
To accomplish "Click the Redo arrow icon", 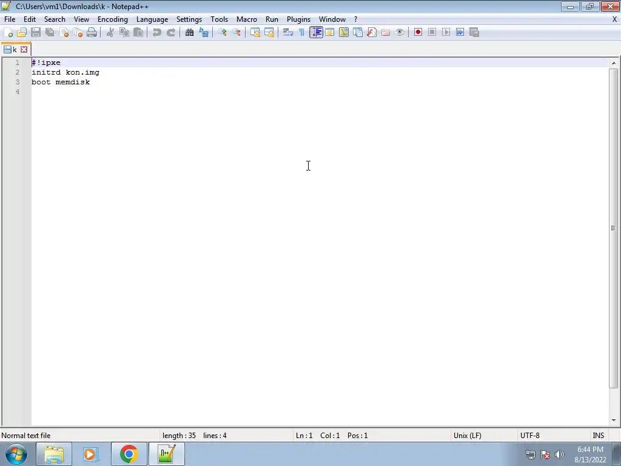I will [170, 33].
